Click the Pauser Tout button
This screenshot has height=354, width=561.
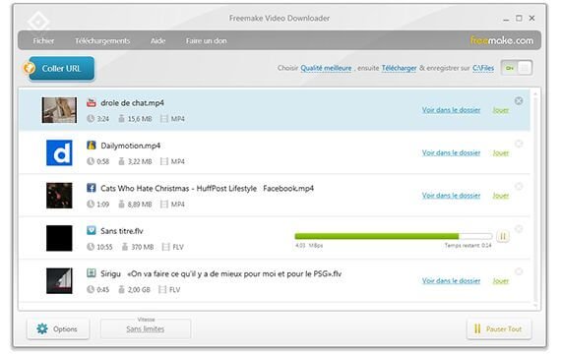pos(499,328)
